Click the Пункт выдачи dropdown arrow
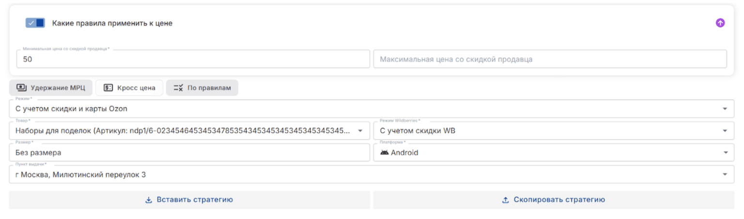This screenshot has width=744, height=219. click(725, 174)
